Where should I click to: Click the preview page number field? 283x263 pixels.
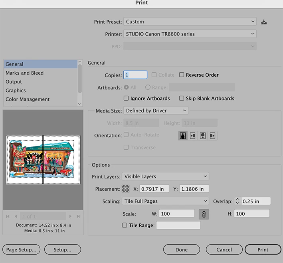[x=43, y=216]
